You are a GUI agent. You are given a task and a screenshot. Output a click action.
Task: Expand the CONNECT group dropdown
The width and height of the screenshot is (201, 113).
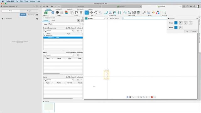click(x=112, y=15)
